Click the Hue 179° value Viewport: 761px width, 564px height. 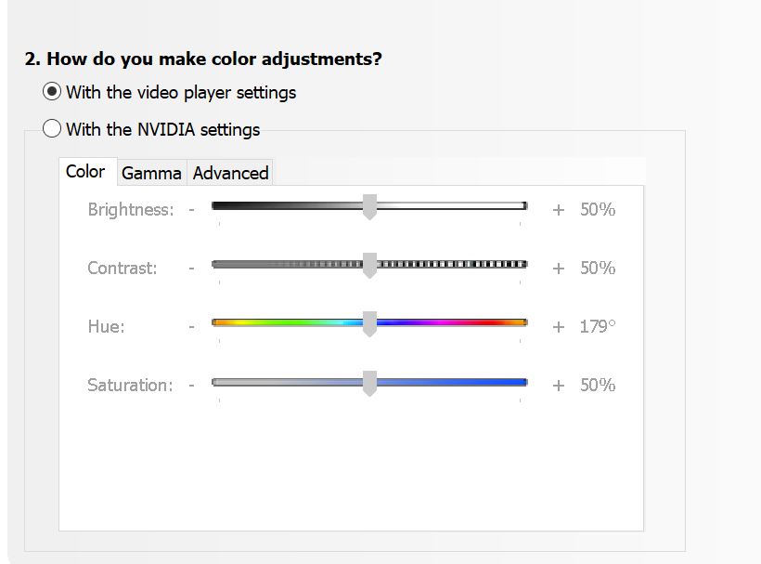[x=598, y=327]
